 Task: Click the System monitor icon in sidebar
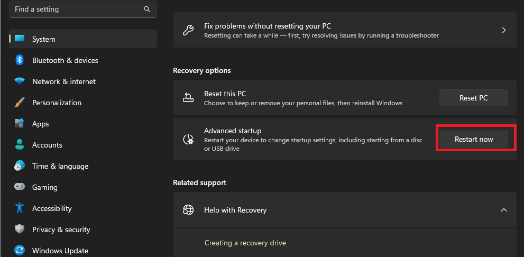click(x=20, y=39)
